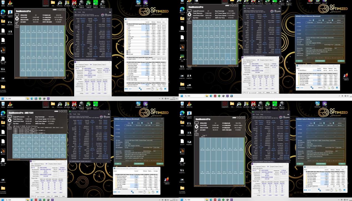
Task: Click HWiNFO blue X icon in bottom-left screenshot
Action: (157, 192)
